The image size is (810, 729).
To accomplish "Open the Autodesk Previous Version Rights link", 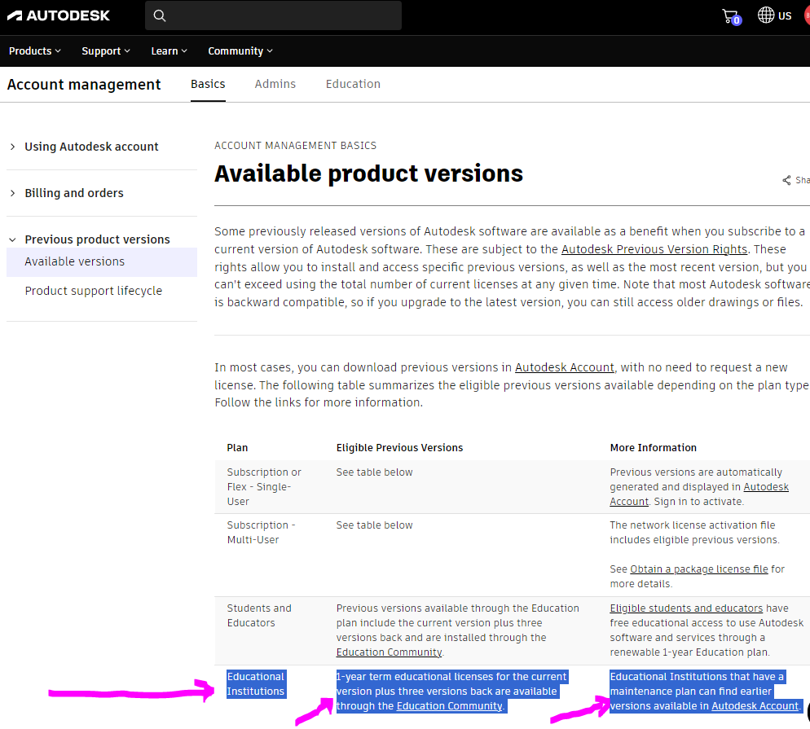I will [x=654, y=248].
